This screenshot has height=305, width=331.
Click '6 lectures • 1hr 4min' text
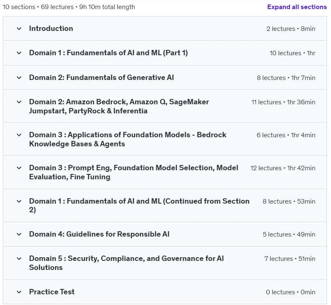coord(286,135)
